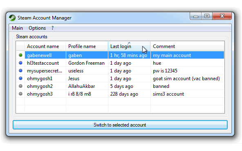Click the gray status dot beside ohmygosh2
Screen dimensions: 242x151
(x=20, y=86)
